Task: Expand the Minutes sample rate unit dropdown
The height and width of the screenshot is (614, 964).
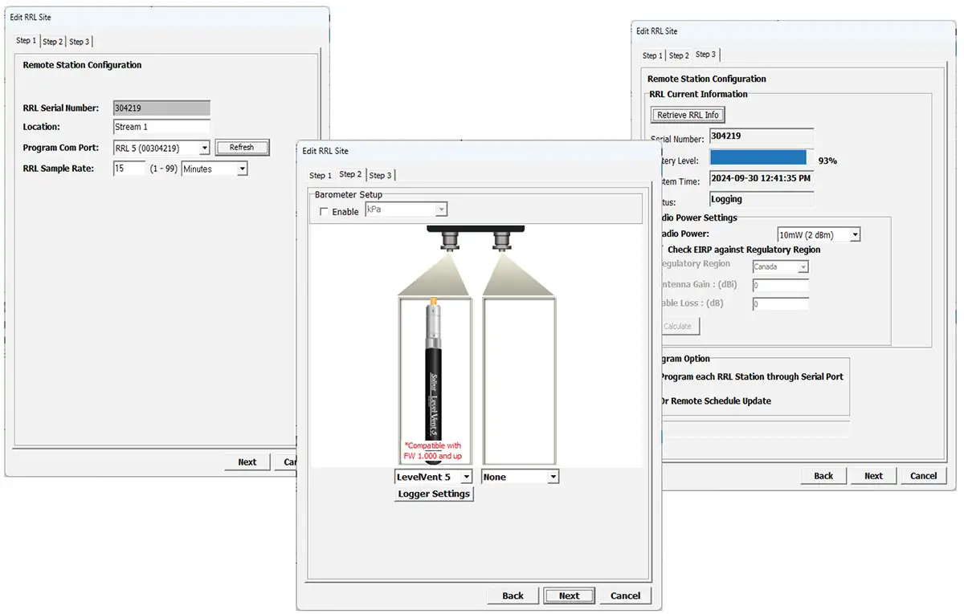Action: pyautogui.click(x=242, y=169)
